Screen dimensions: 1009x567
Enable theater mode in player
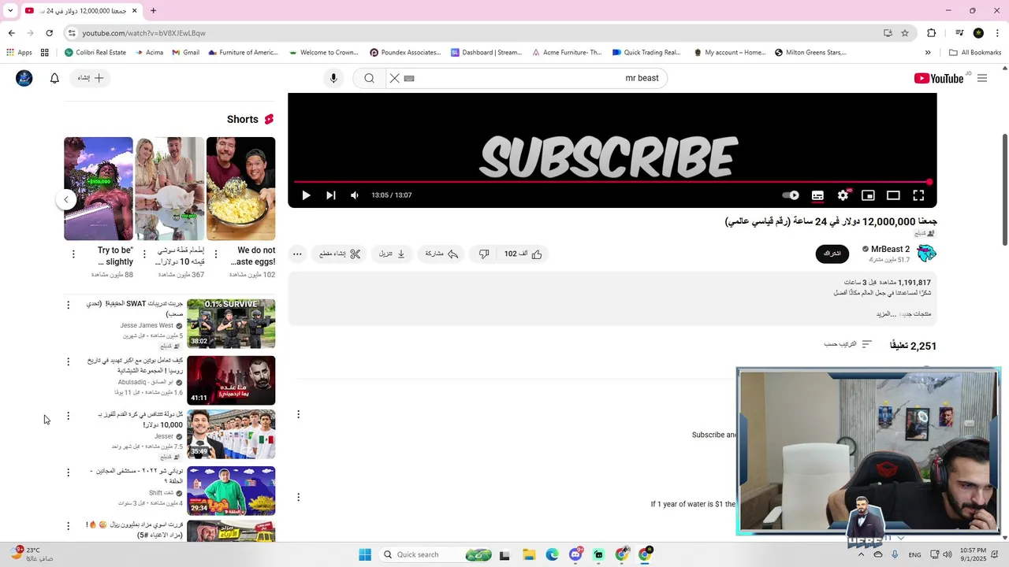(893, 195)
